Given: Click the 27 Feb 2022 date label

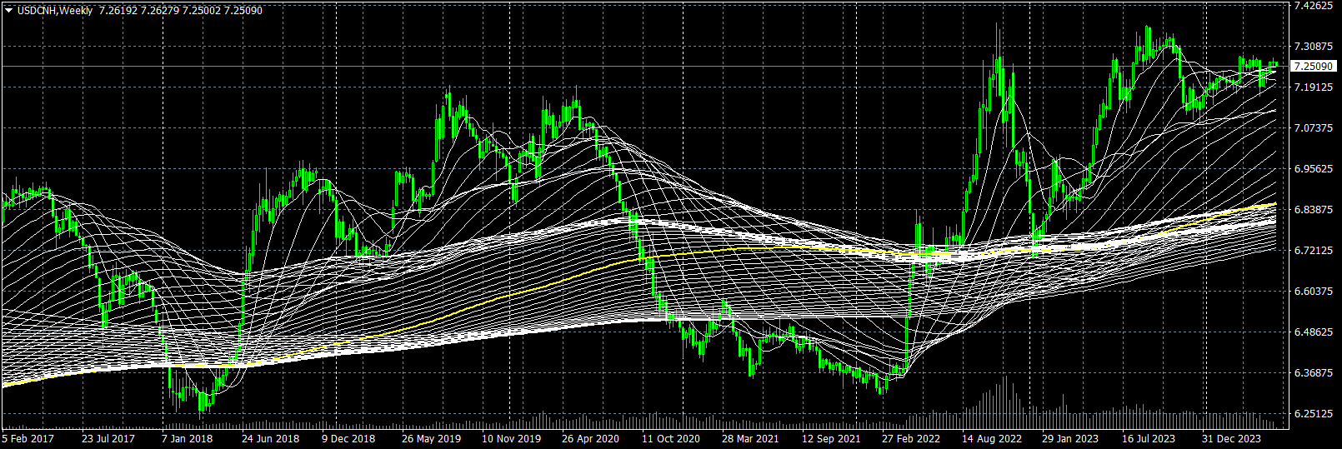Looking at the screenshot, I should tap(910, 438).
